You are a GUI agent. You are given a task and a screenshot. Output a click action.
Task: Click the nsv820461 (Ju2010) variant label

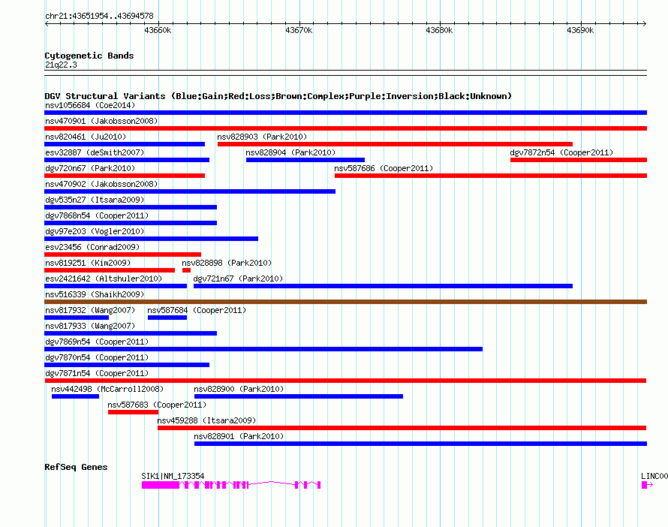(x=86, y=137)
